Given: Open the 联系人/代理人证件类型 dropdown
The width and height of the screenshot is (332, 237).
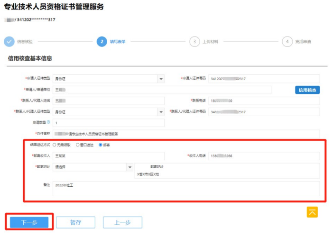Looking at the screenshot, I should [161, 112].
